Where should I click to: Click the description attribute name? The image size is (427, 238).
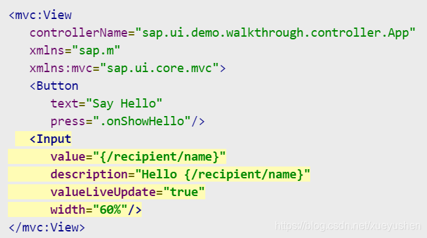(89, 174)
